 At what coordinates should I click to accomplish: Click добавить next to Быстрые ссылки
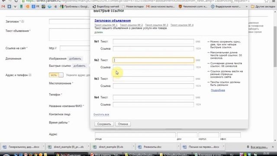(79, 66)
